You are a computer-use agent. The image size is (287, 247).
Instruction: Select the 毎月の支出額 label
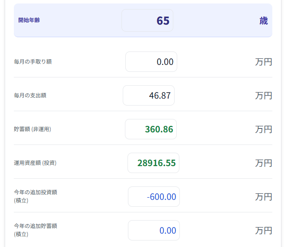[30, 96]
